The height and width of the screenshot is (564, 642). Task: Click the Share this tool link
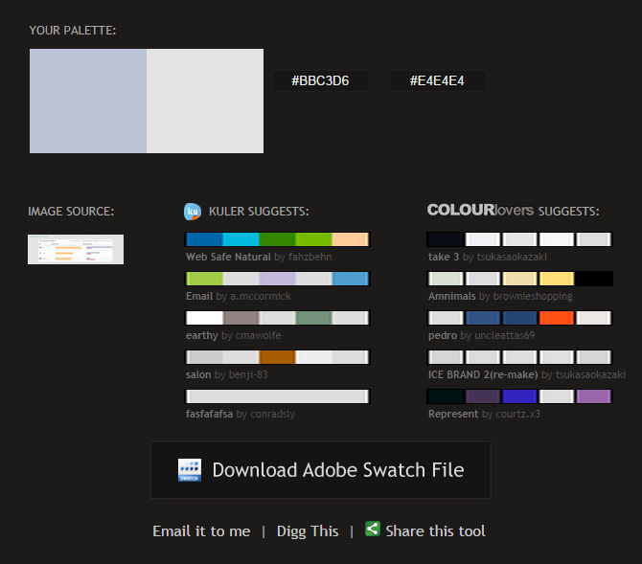(435, 530)
